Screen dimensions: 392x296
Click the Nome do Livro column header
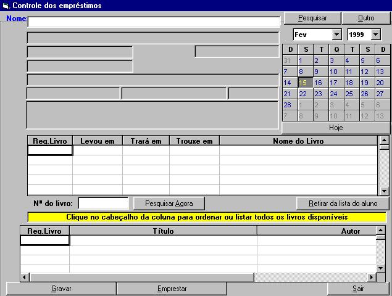tap(298, 141)
